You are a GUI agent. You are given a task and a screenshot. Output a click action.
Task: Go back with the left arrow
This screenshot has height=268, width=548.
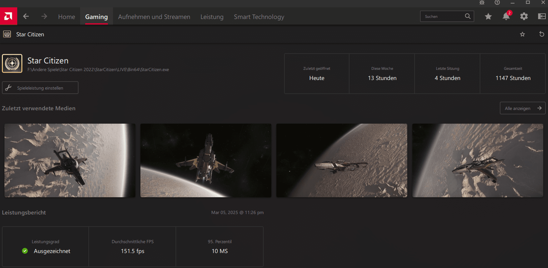pos(26,16)
